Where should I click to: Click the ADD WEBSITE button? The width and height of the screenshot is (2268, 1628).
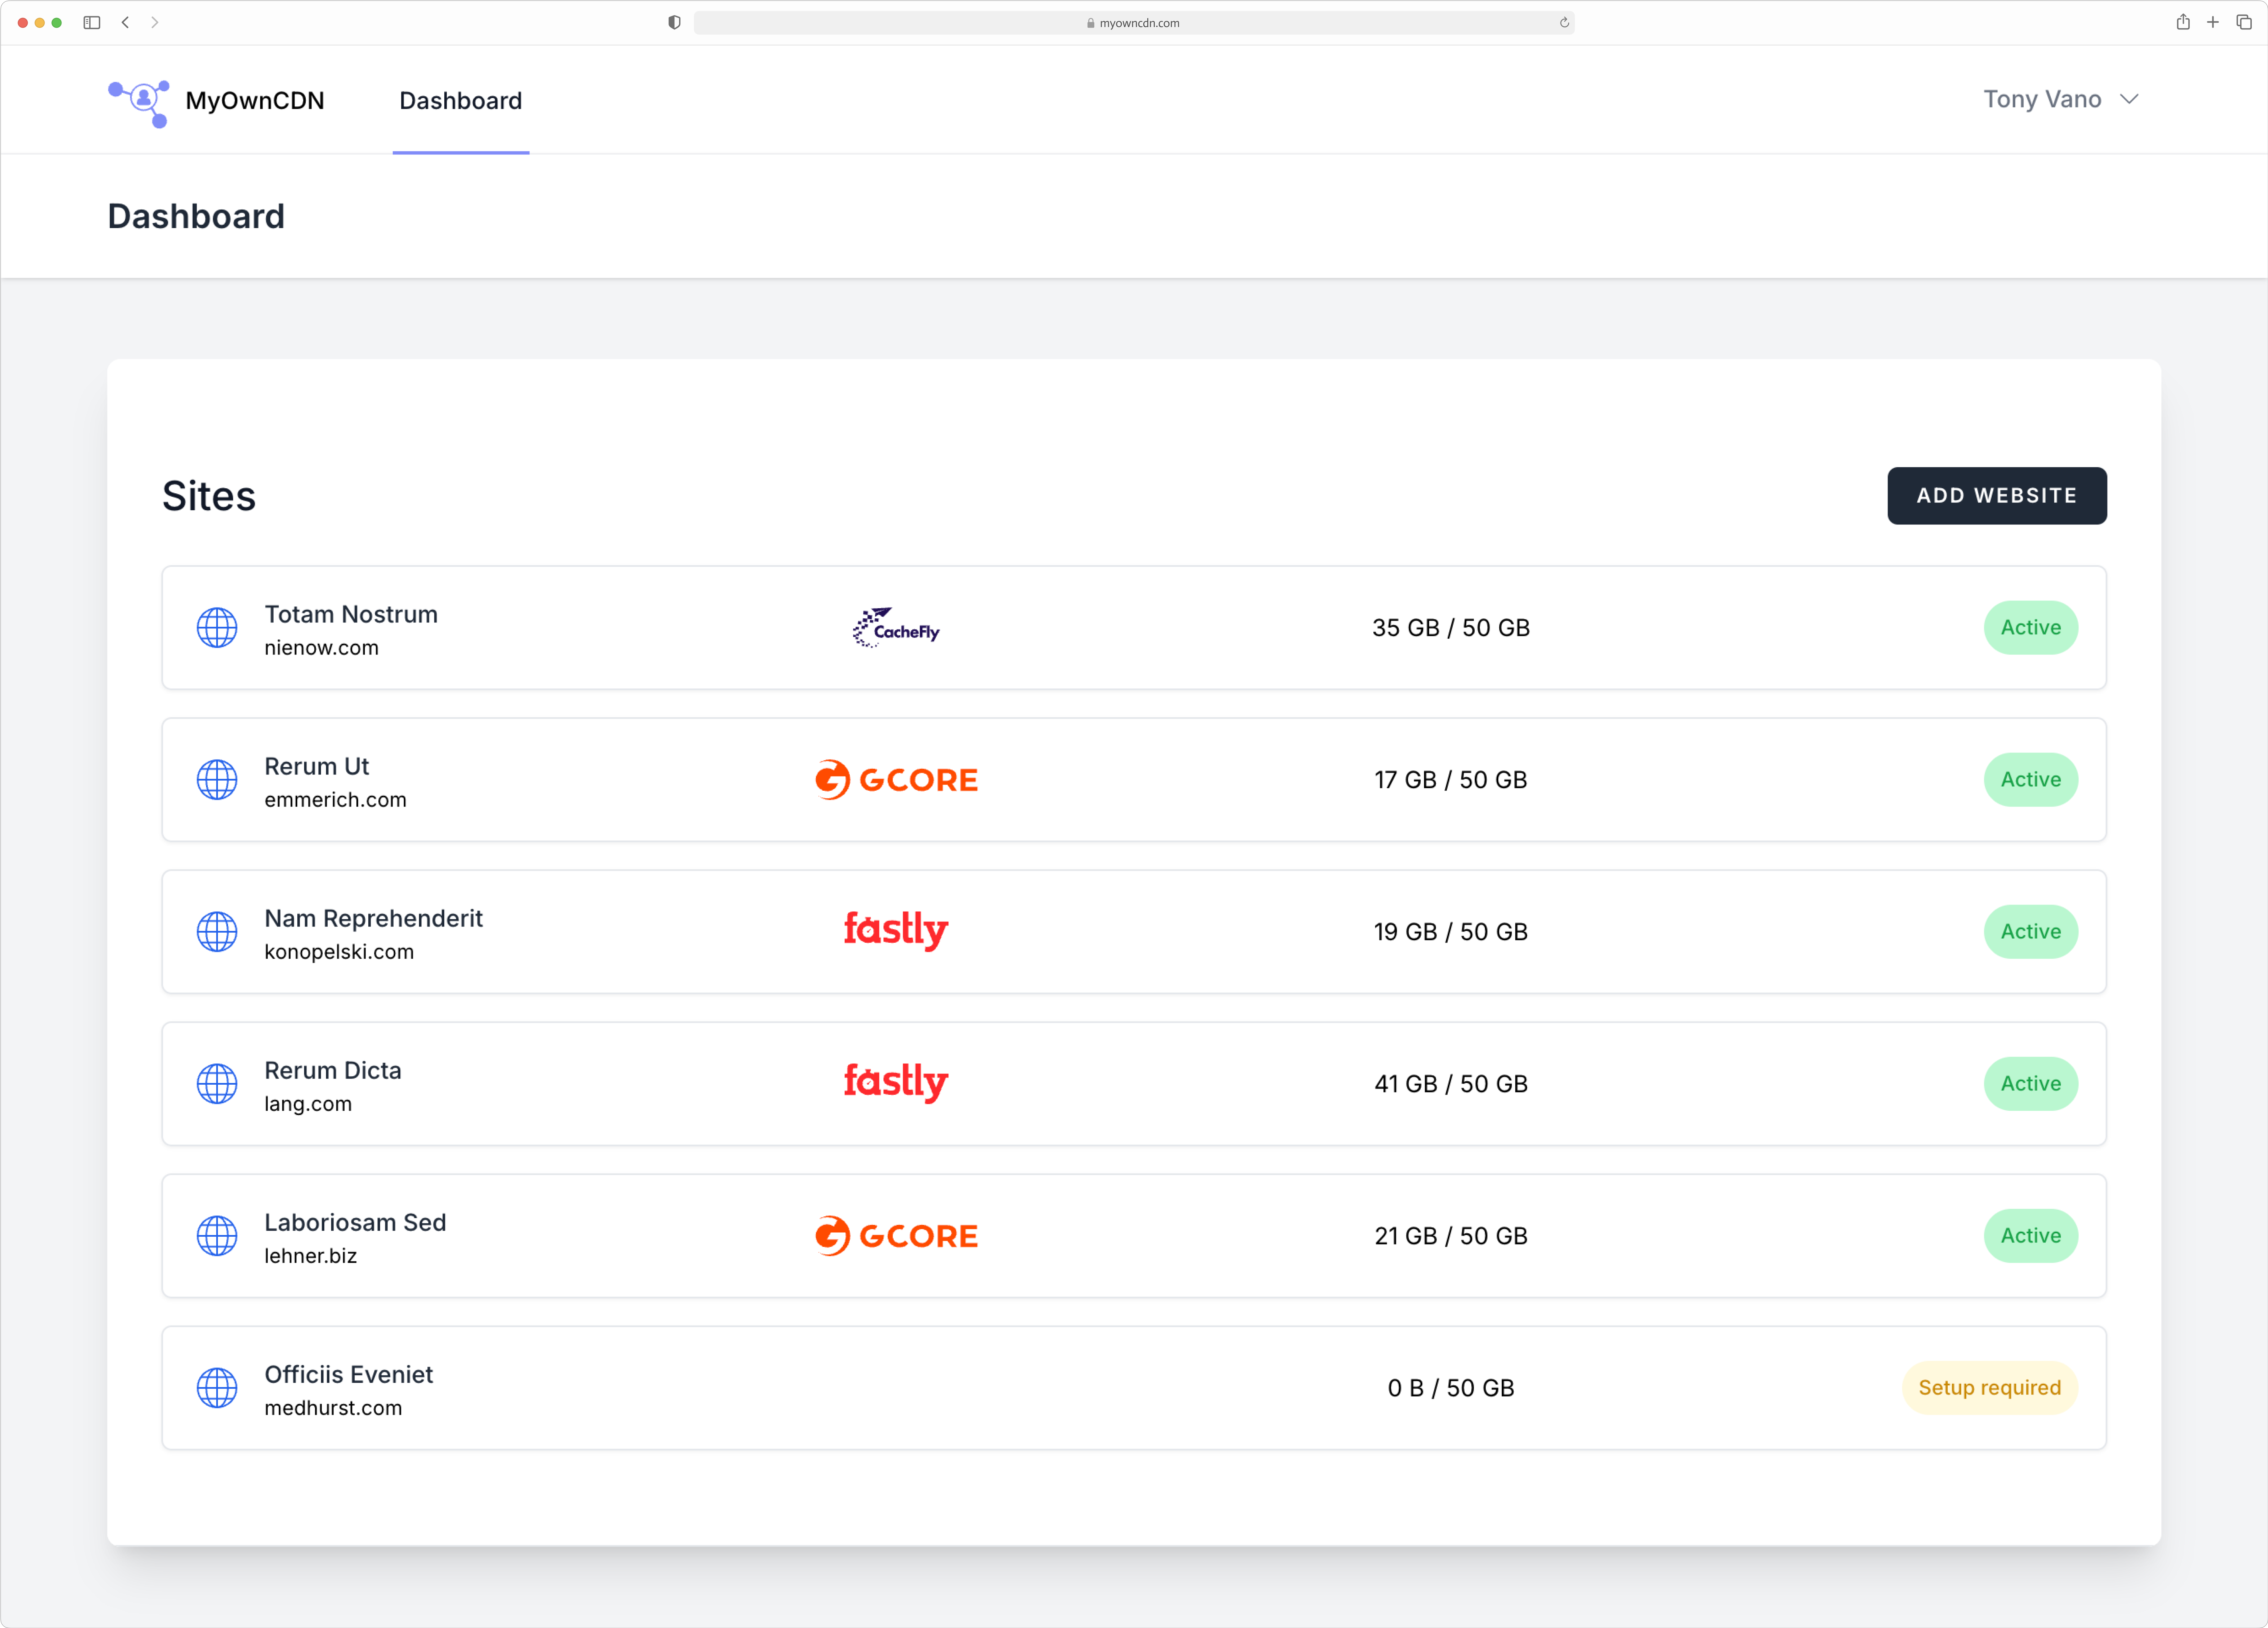(x=1997, y=496)
